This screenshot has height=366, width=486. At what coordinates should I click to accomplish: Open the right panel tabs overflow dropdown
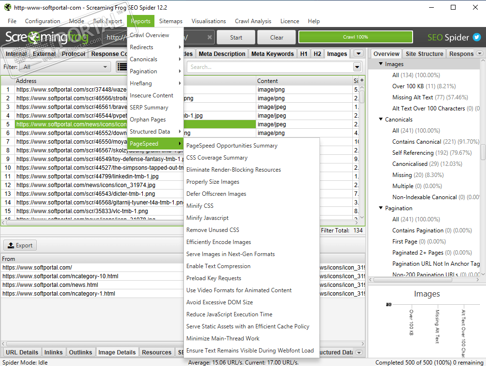tap(480, 53)
